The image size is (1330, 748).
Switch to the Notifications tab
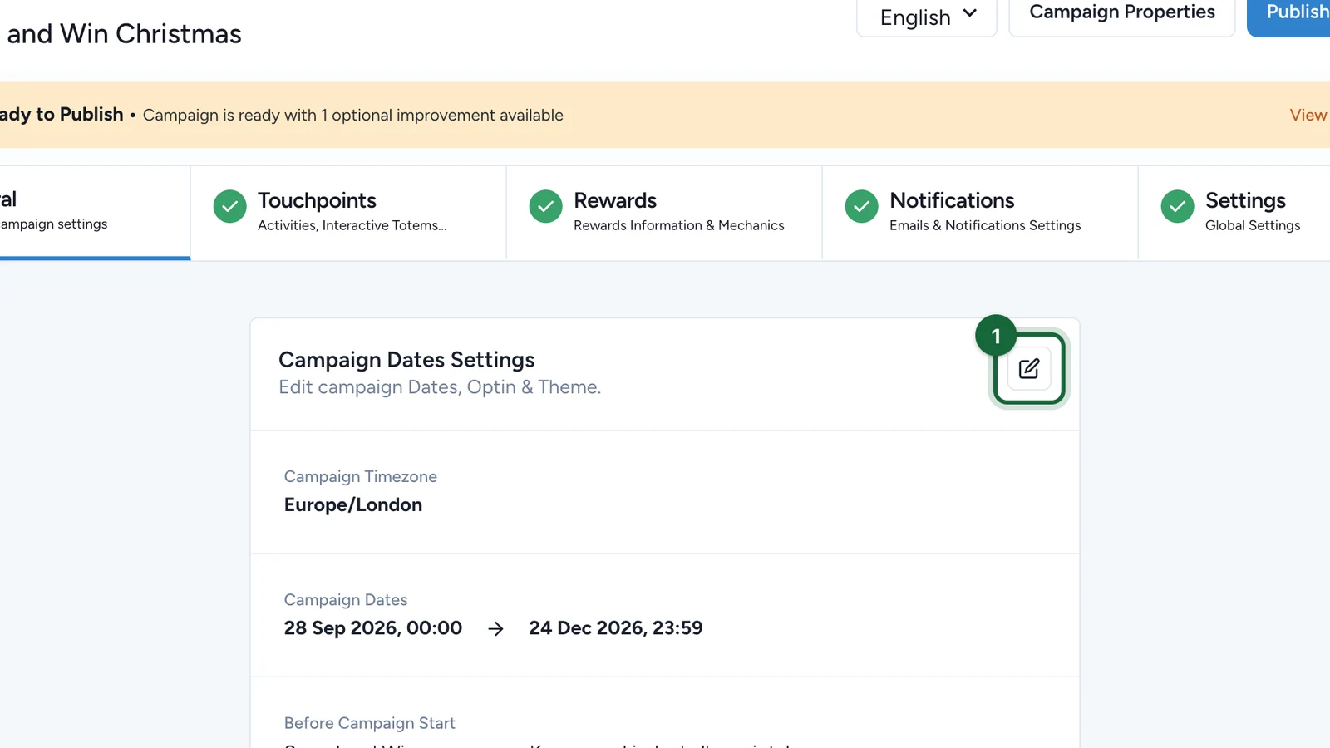[x=980, y=213]
